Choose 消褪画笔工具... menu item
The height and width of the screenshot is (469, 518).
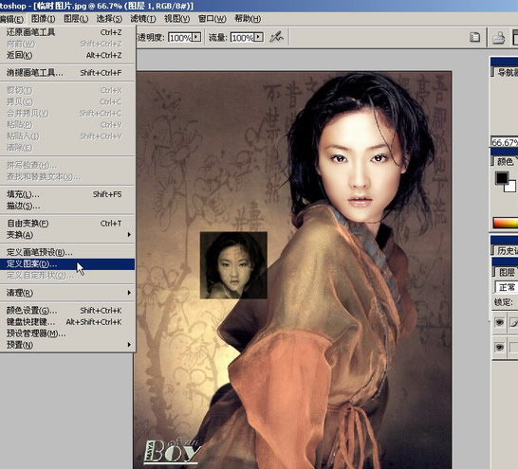pos(67,73)
